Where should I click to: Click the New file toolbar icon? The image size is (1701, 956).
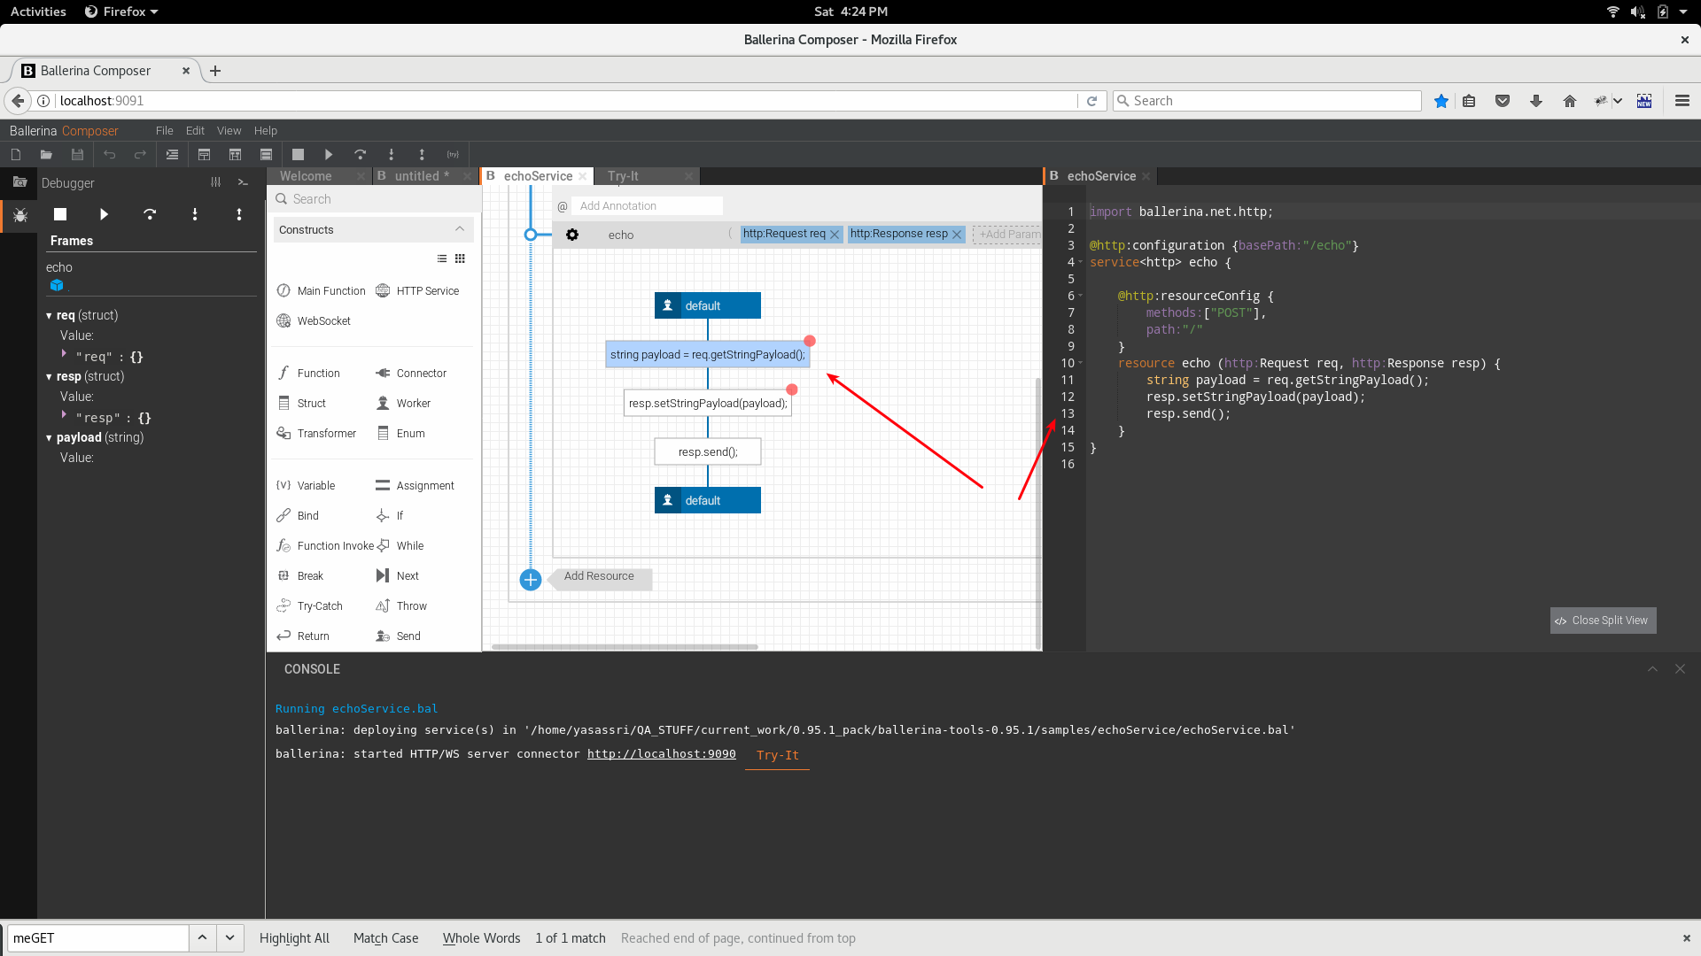tap(16, 154)
